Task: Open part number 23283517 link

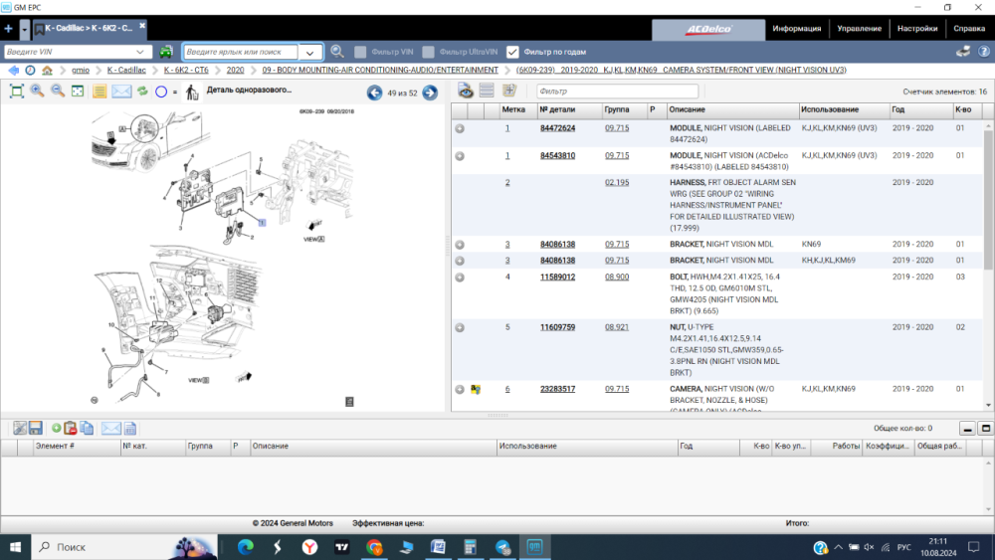Action: click(557, 389)
